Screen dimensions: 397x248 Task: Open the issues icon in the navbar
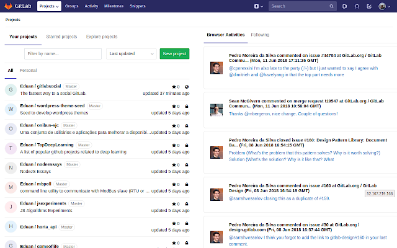point(345,6)
